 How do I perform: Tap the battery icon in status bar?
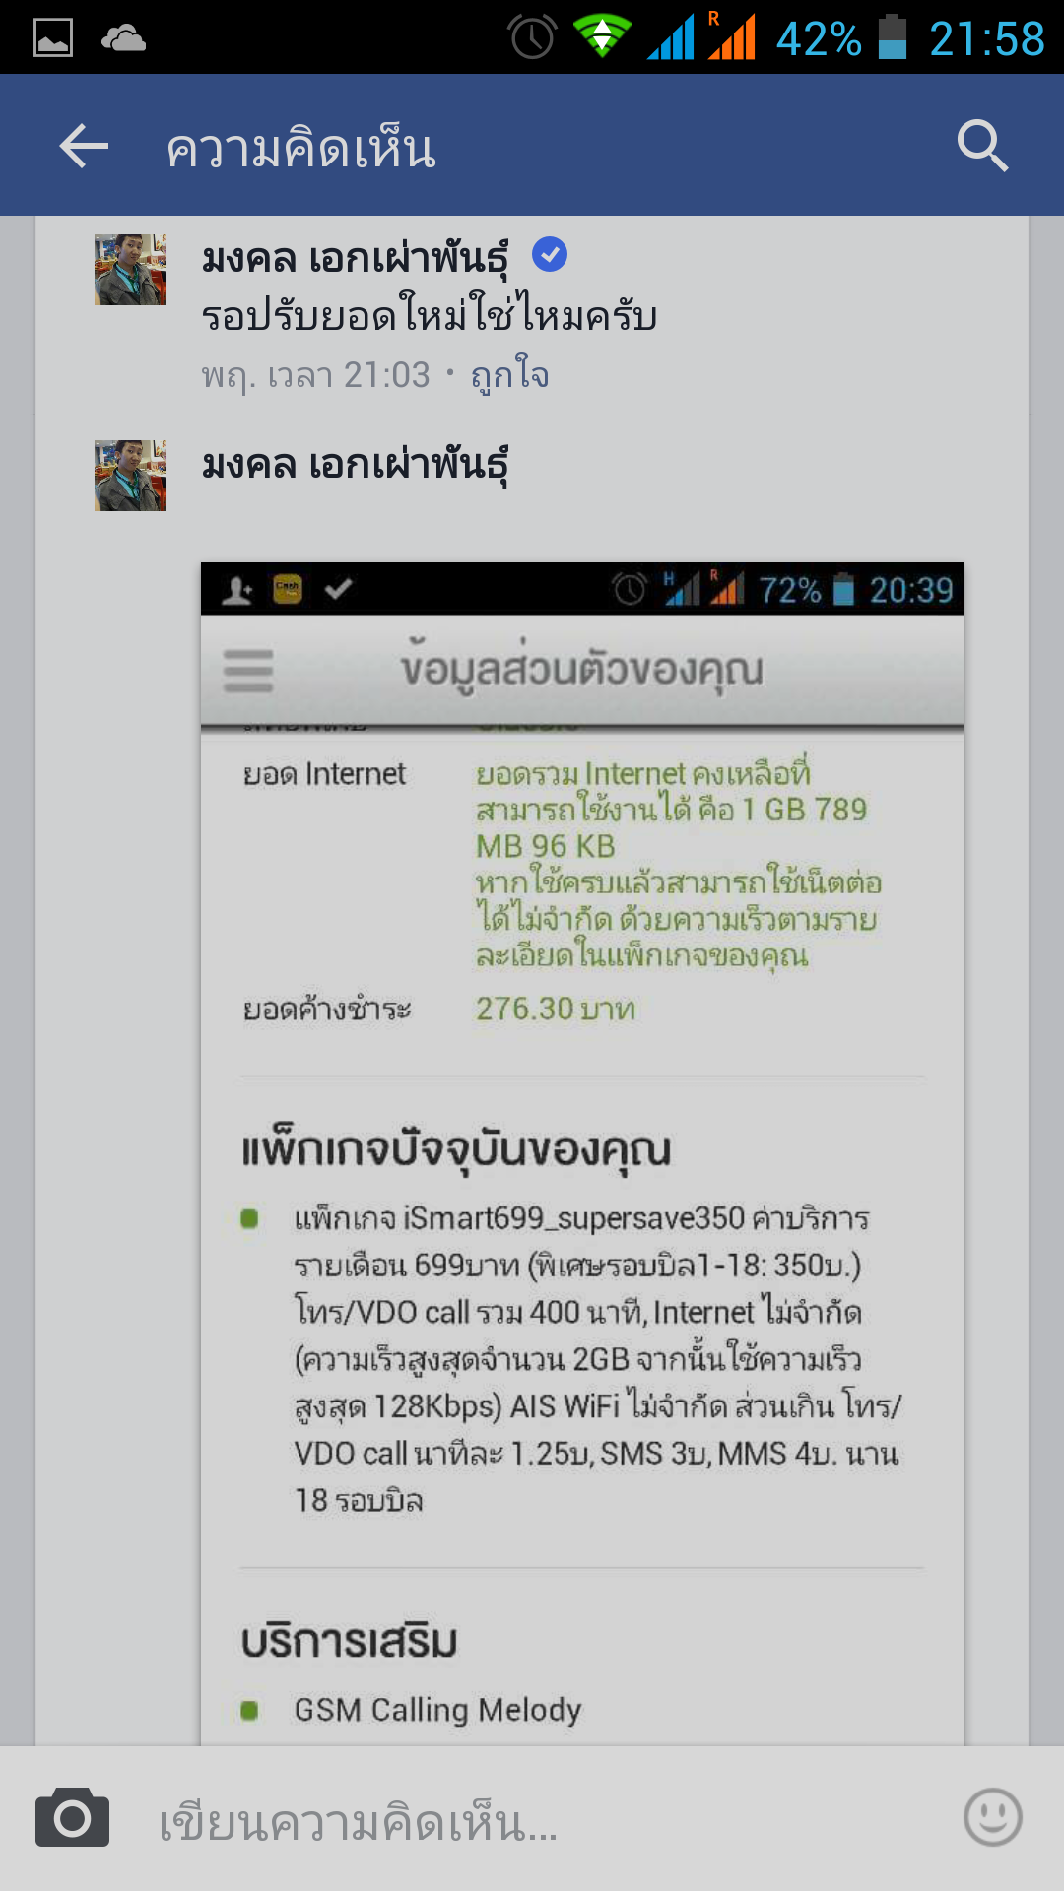[x=893, y=37]
